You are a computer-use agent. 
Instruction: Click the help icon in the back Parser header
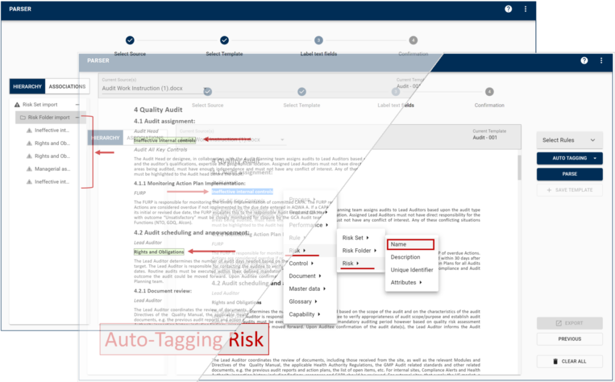tap(509, 9)
